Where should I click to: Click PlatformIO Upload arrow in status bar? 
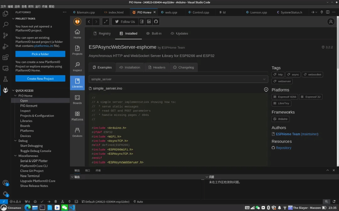click(x=49, y=202)
